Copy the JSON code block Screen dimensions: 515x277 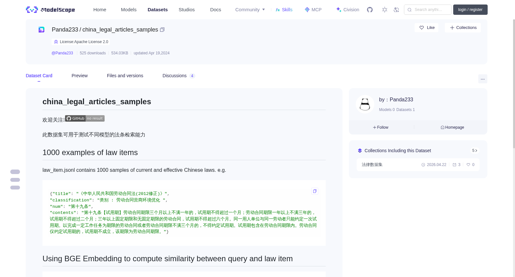(315, 191)
